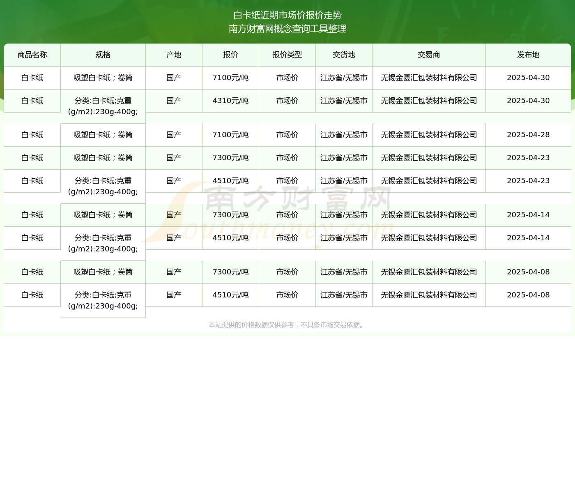Image resolution: width=575 pixels, height=495 pixels.
Task: Click the 报价类型 column header
Action: [287, 55]
